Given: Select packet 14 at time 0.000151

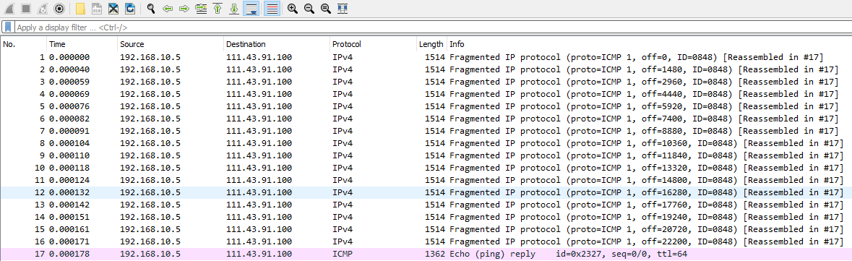Looking at the screenshot, I should pos(426,217).
